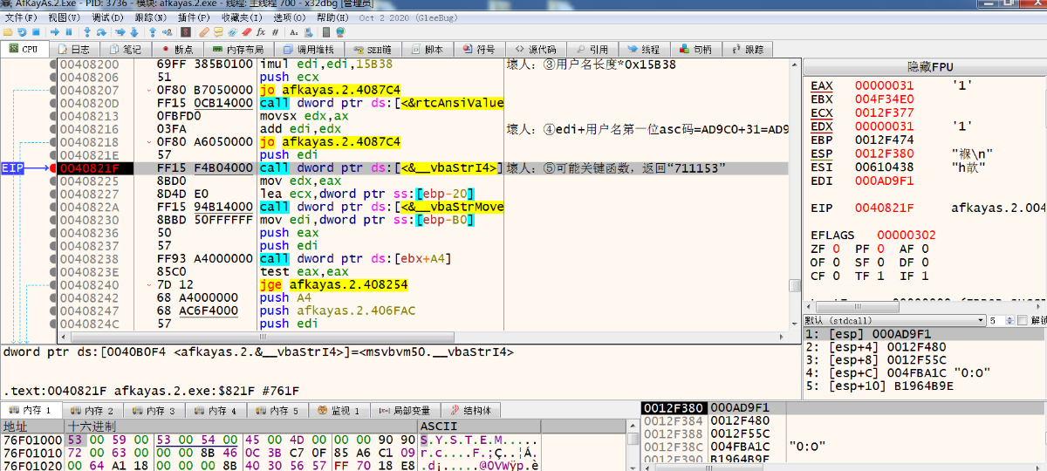Click the Step Over toolbar icon
The height and width of the screenshot is (471, 1047).
pyautogui.click(x=101, y=31)
